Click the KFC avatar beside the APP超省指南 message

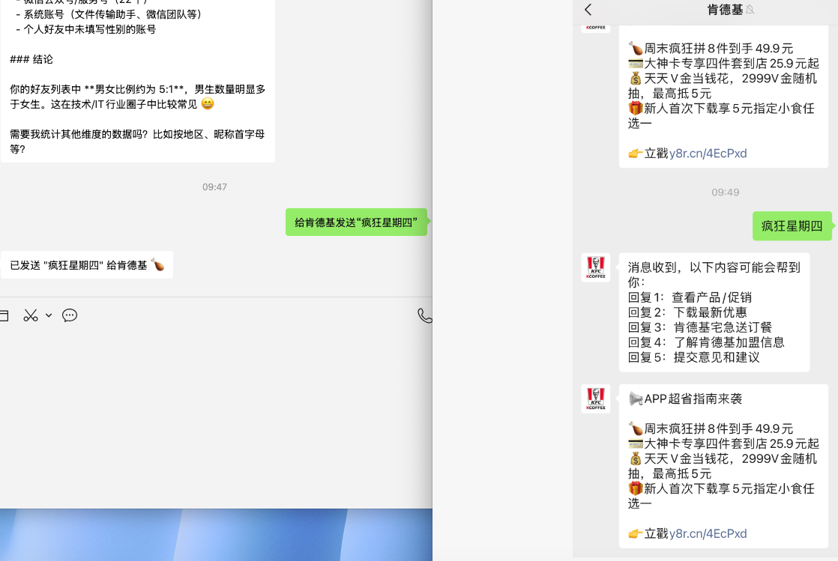click(595, 398)
